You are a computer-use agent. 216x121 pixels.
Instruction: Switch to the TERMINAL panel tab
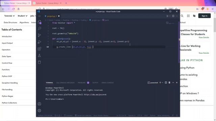click(x=49, y=83)
